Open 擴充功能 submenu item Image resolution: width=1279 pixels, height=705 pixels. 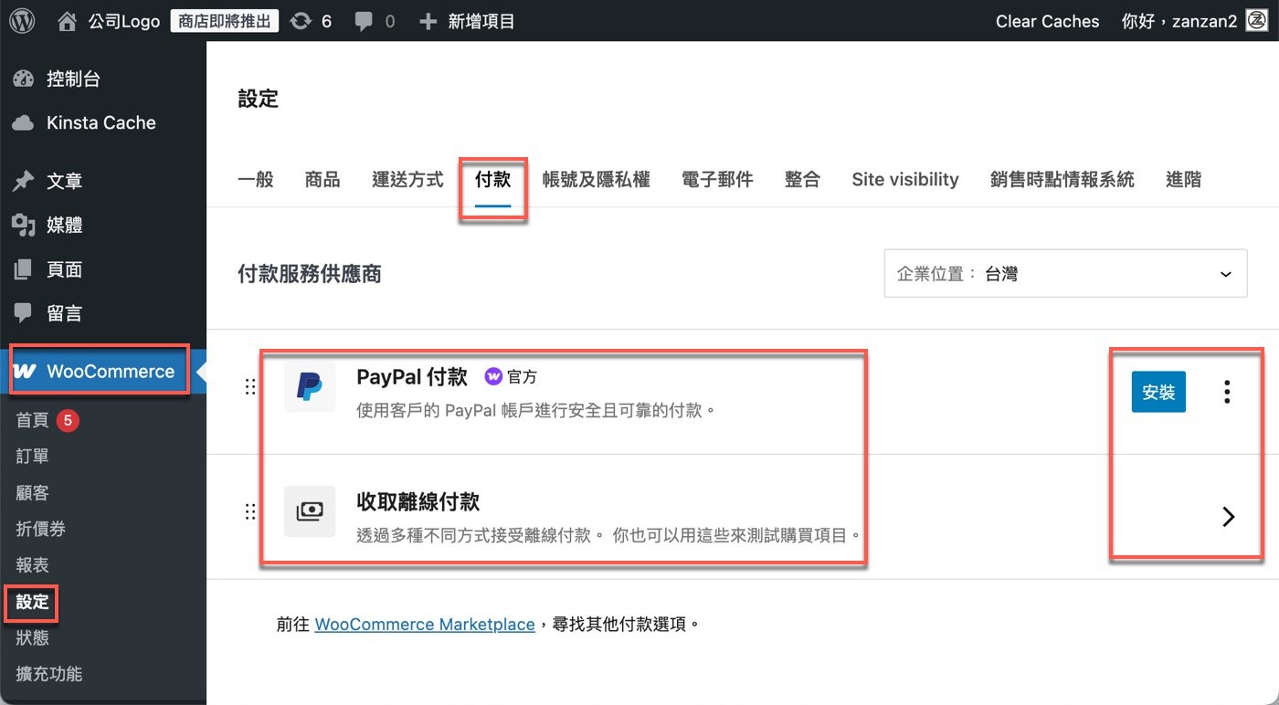pyautogui.click(x=49, y=674)
